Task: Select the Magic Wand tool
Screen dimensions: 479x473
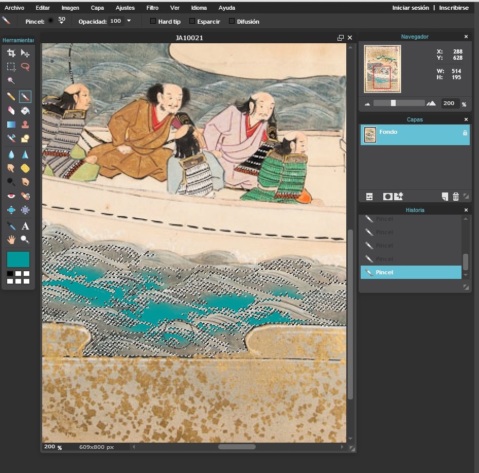Action: click(x=11, y=81)
